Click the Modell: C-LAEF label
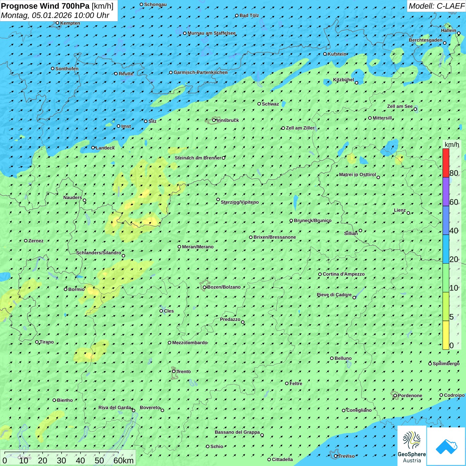The height and width of the screenshot is (466, 466). 436,6
